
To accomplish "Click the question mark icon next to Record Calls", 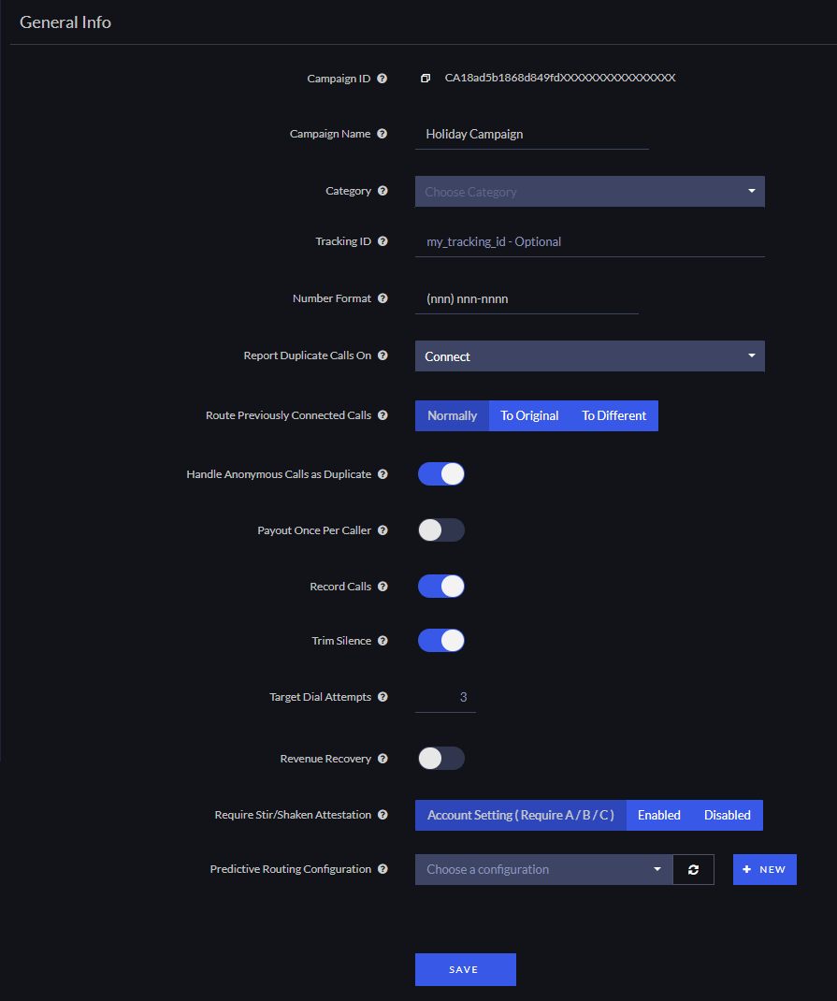I will (382, 587).
